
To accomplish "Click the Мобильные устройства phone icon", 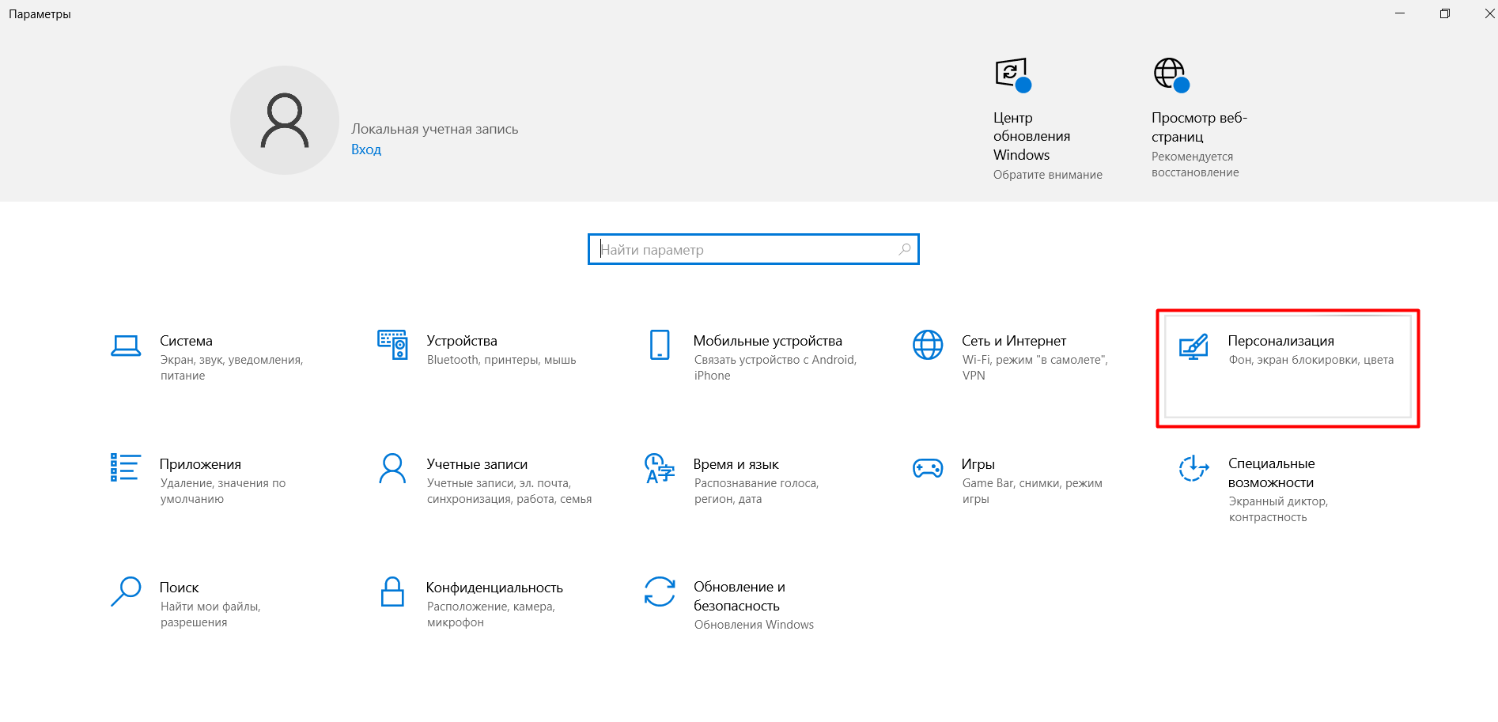I will [660, 345].
